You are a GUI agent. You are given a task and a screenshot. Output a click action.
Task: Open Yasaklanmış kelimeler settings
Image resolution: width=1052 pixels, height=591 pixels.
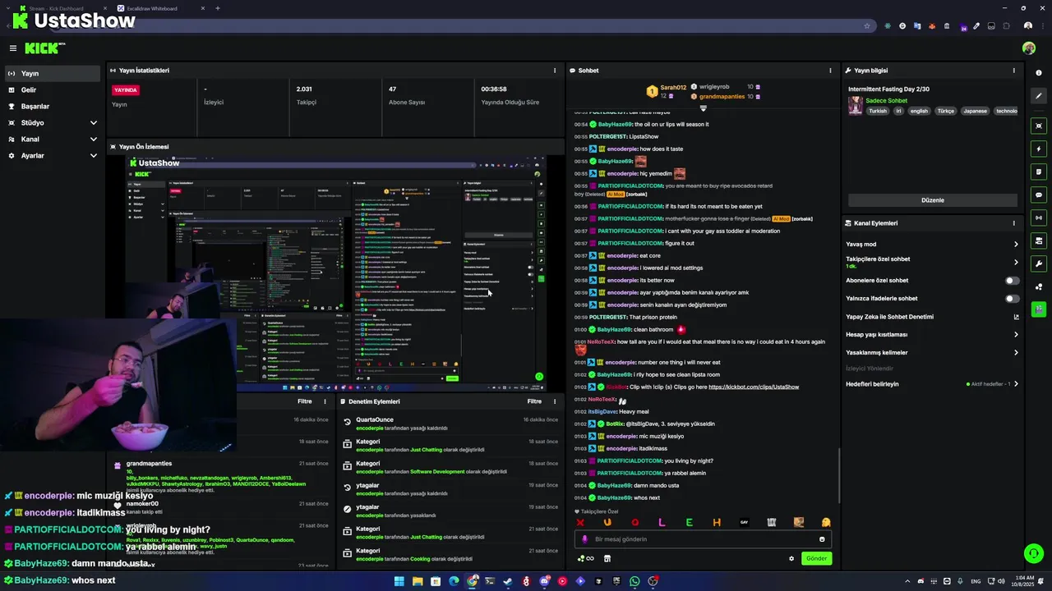pyautogui.click(x=933, y=353)
